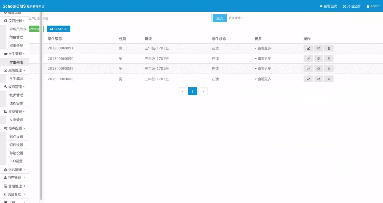
Task: Select page 1 in pagination
Action: point(192,91)
